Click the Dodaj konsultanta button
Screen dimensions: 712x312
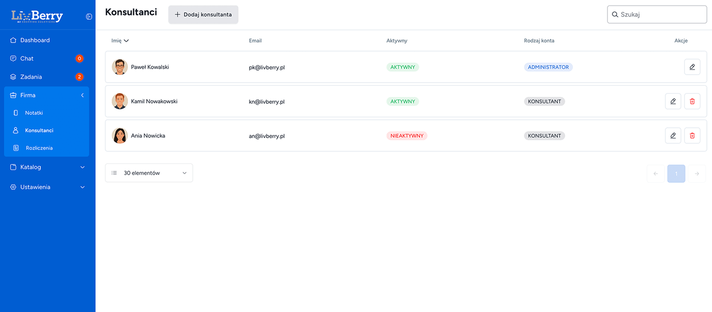203,15
